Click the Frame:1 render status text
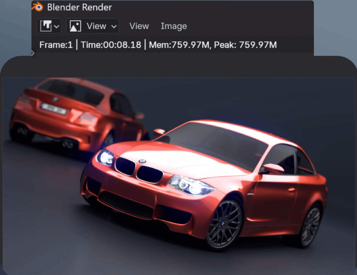Image resolution: width=357 pixels, height=275 pixels. [56, 45]
